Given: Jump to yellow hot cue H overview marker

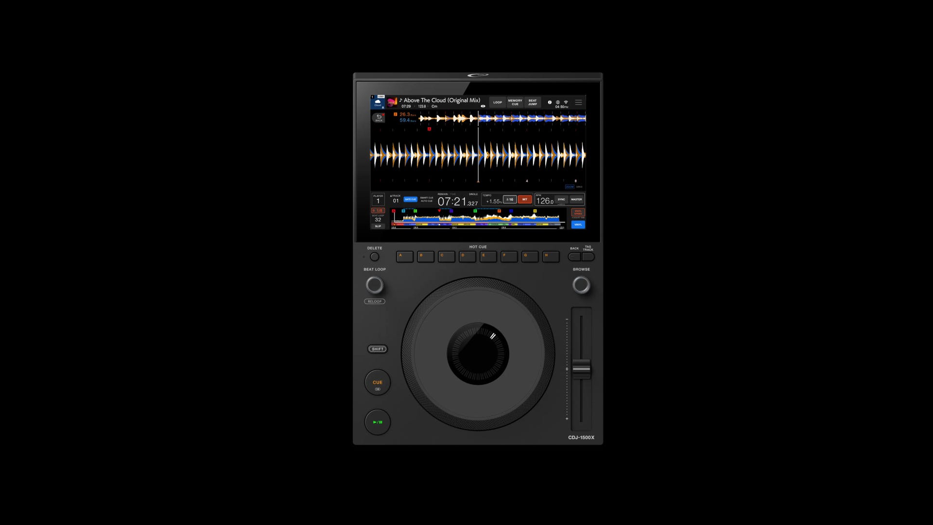Looking at the screenshot, I should tap(535, 211).
